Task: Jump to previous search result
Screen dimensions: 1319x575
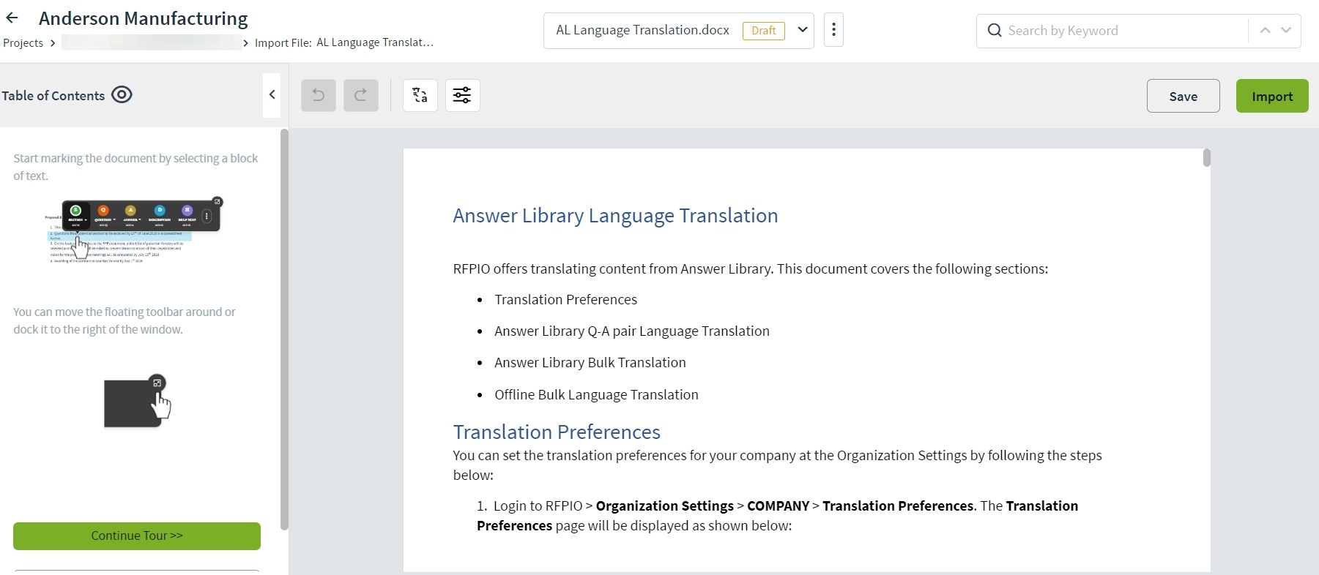Action: (1265, 31)
